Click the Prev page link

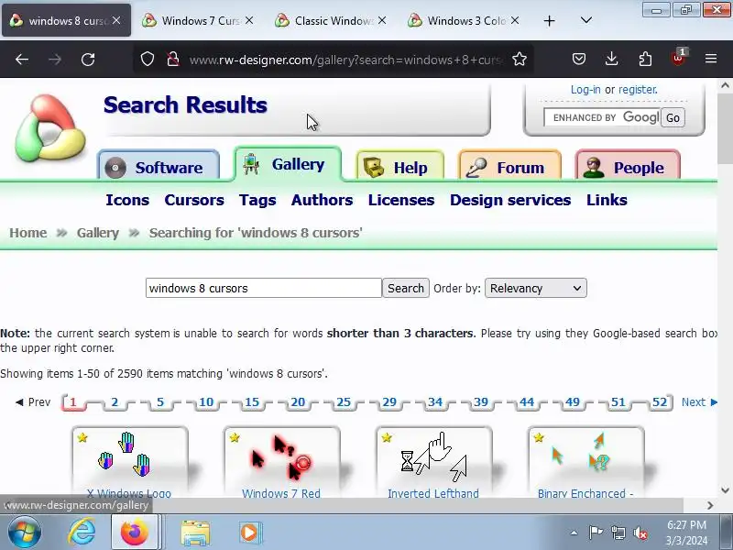[x=33, y=402]
